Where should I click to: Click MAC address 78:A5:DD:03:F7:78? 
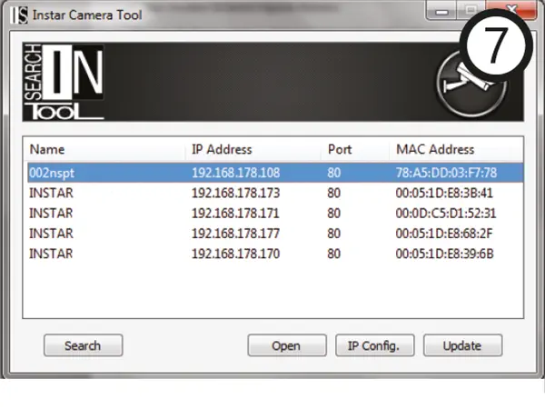point(444,172)
